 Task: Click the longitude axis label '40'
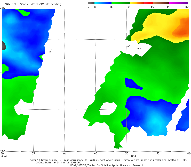pyautogui.click(x=64, y=153)
